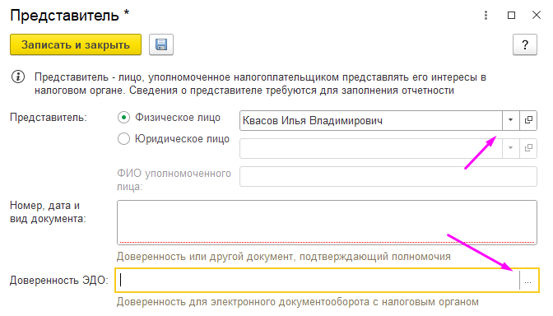Open help with the question mark button
Viewport: 553px width, 316px height.
tap(525, 44)
